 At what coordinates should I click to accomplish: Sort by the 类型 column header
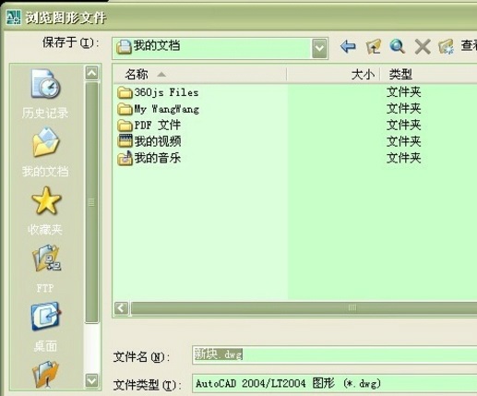click(x=429, y=74)
